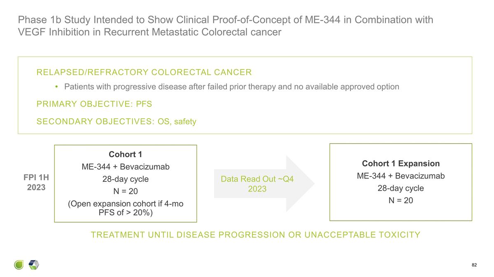Select Treatment Until Disease Progression footer text
494x277 pixels.
(x=256, y=235)
